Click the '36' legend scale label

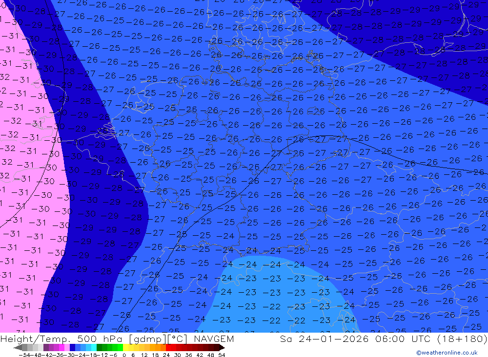click(188, 355)
